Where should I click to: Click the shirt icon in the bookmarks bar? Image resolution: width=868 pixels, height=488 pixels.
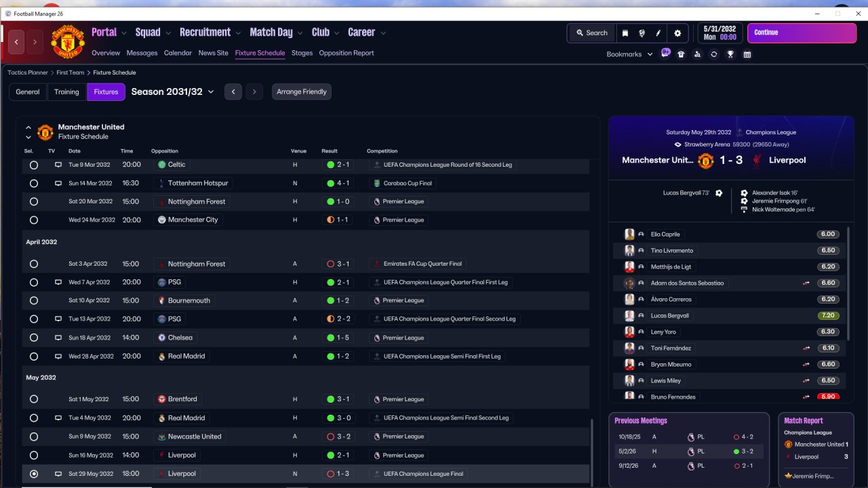coord(682,54)
